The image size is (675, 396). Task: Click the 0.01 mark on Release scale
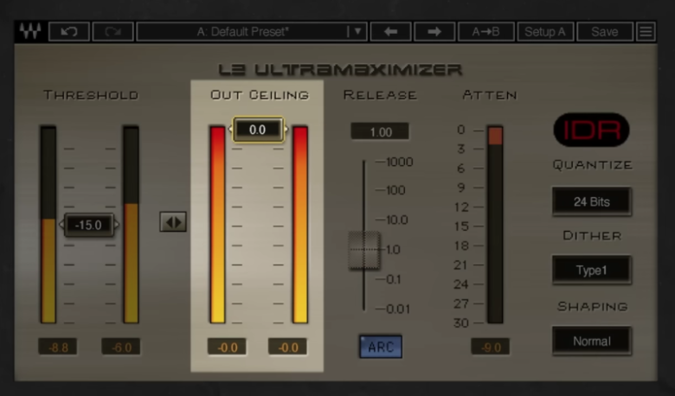pos(398,309)
